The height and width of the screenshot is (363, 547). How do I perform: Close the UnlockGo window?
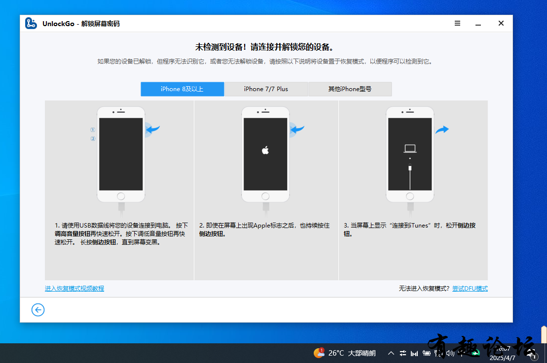tap(501, 23)
